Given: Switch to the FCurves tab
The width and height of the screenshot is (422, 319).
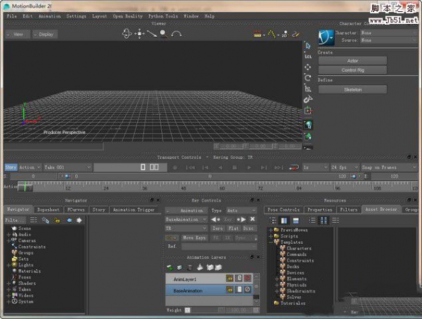Looking at the screenshot, I should [x=76, y=209].
